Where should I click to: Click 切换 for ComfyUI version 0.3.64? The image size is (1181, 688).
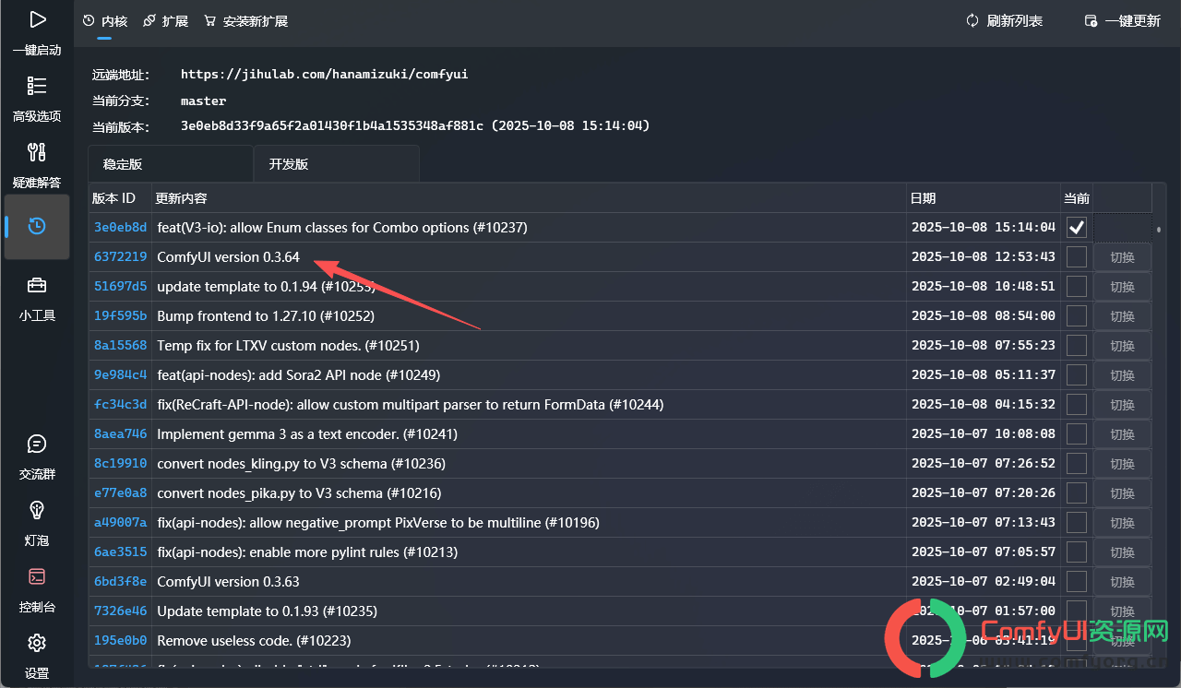pos(1122,257)
